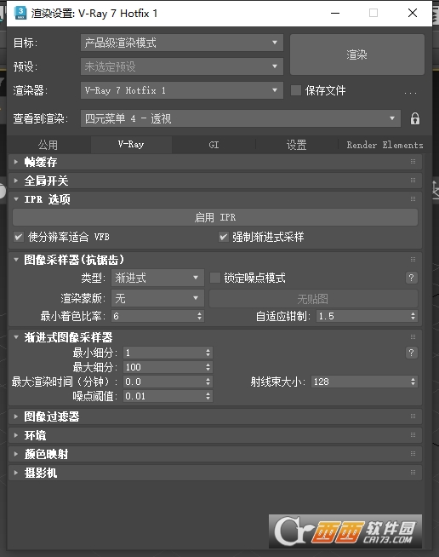Expand the 颜色映射 rollout
Screen dimensions: 439x557
pyautogui.click(x=16, y=454)
